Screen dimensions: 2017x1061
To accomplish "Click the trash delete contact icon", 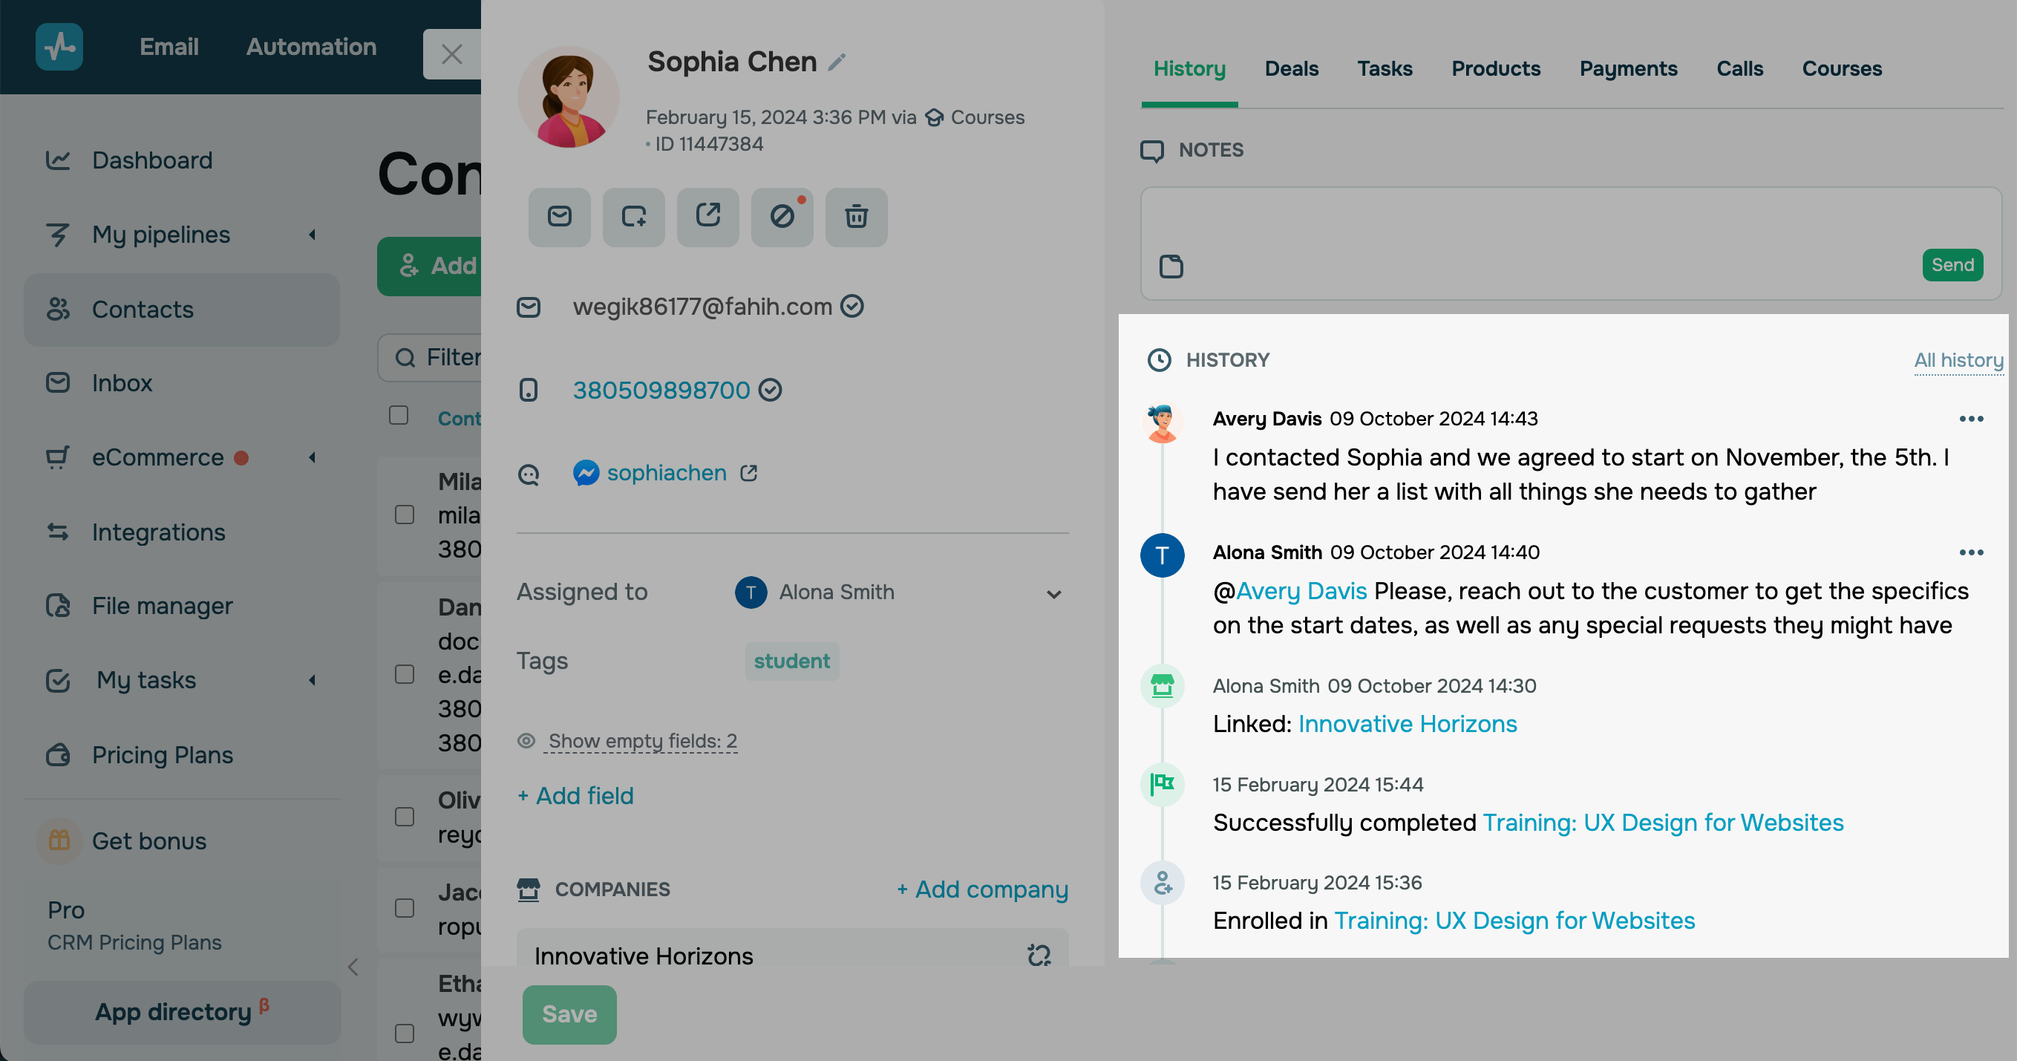I will coord(856,217).
